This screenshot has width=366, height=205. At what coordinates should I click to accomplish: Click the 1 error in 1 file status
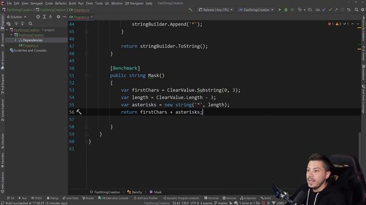pos(249,203)
